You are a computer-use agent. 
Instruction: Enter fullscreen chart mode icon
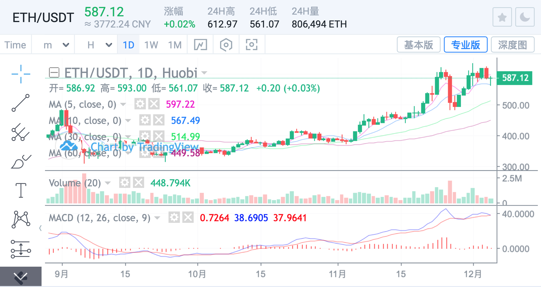point(252,45)
